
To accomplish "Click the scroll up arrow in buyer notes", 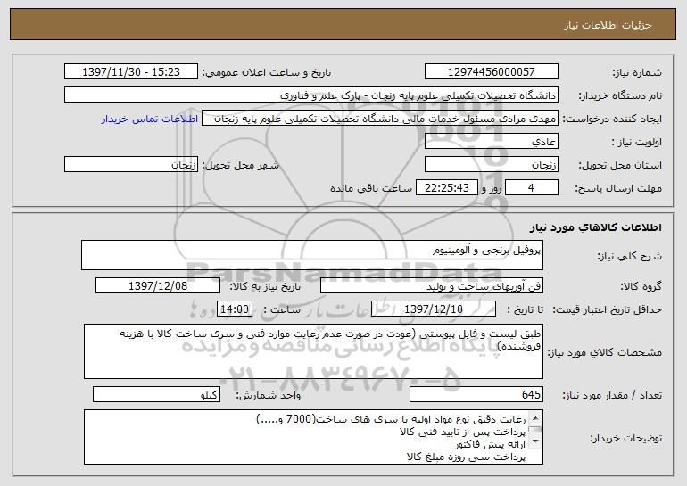I will coord(535,416).
